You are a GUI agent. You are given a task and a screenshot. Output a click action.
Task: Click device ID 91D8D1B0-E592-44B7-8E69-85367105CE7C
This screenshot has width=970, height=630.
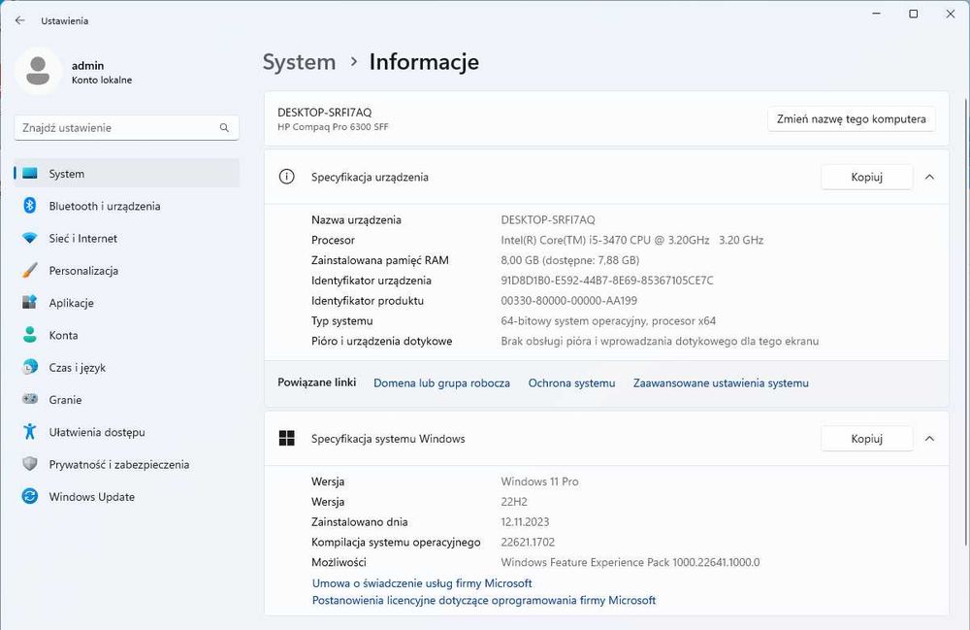(x=607, y=281)
